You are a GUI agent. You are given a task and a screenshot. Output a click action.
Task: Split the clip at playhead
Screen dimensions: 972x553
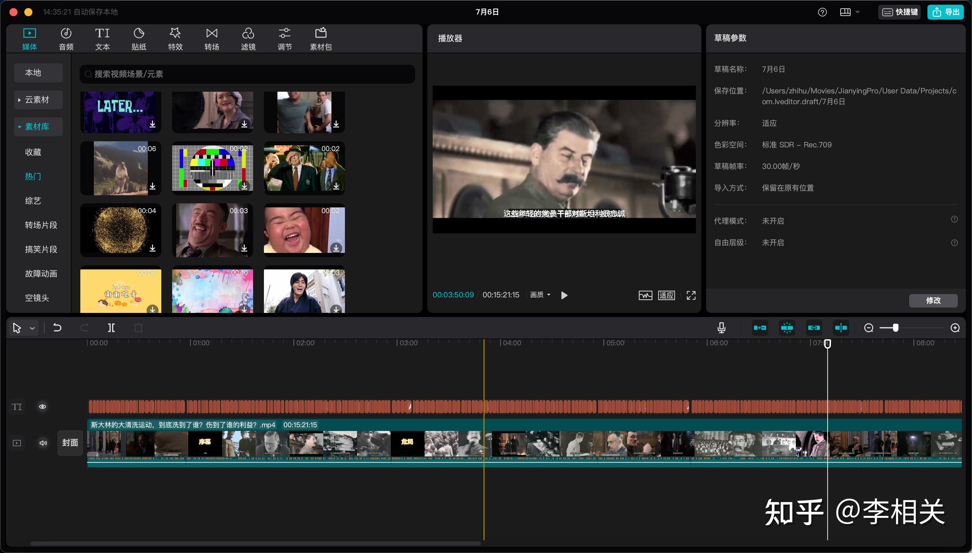(x=111, y=327)
